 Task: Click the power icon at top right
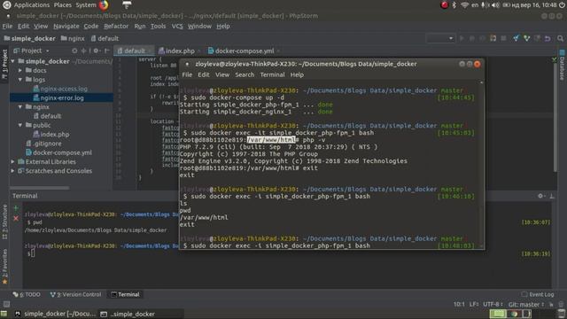(x=562, y=5)
